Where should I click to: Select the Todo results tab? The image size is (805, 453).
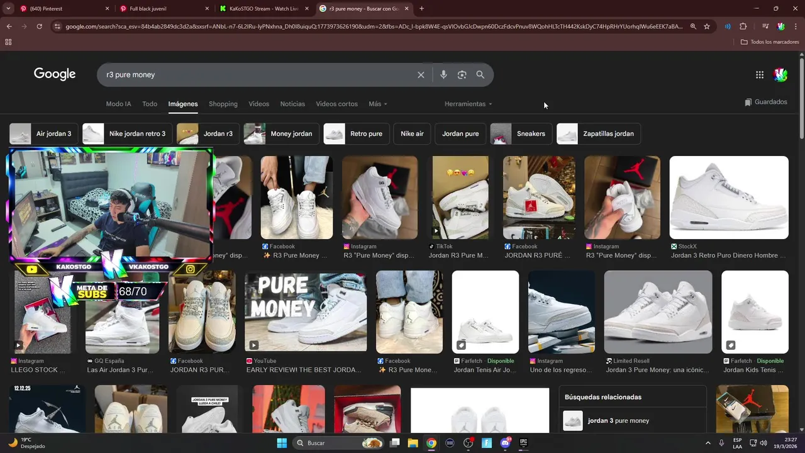[150, 104]
